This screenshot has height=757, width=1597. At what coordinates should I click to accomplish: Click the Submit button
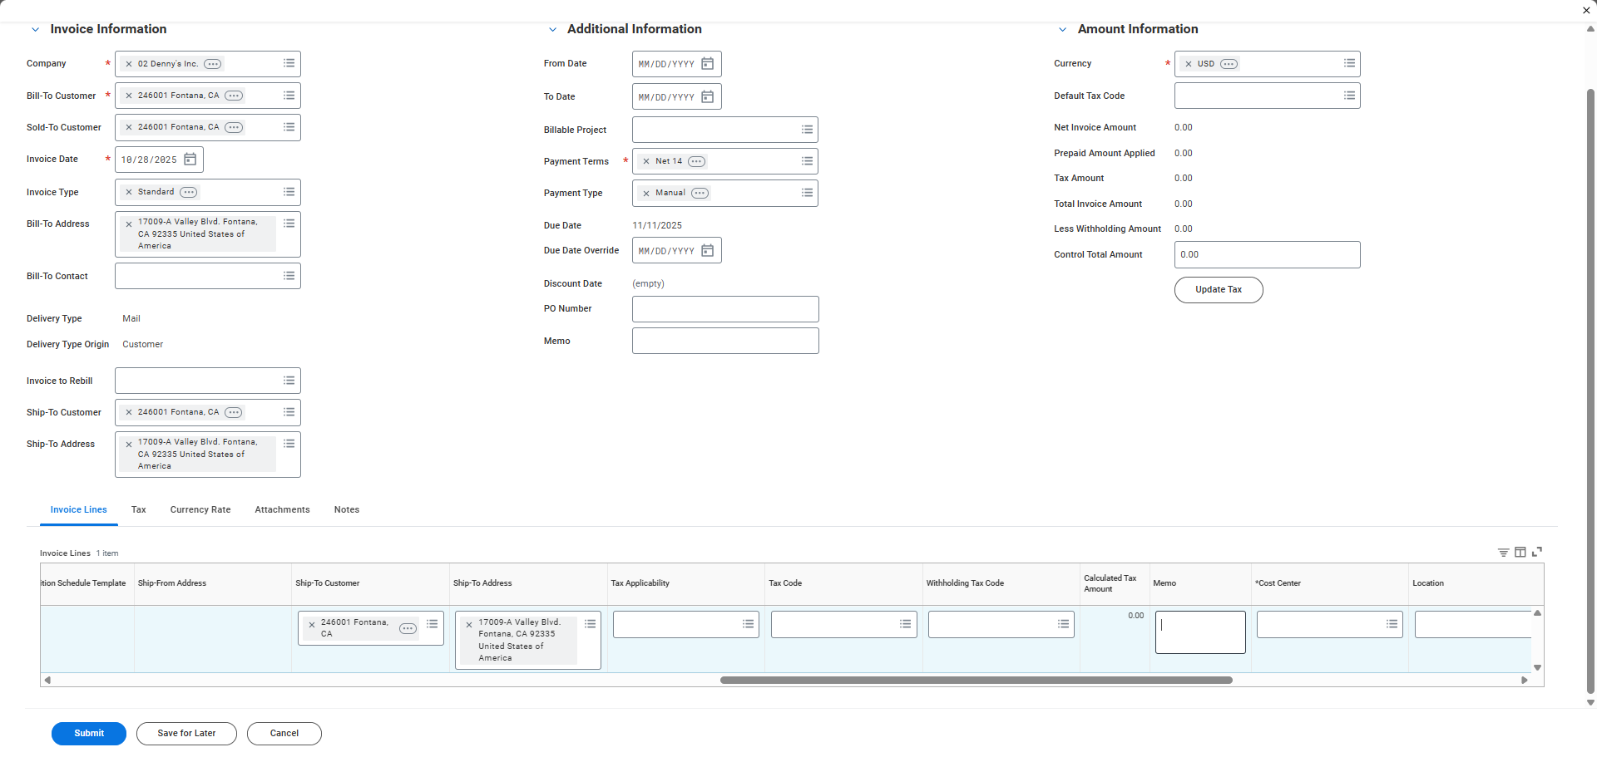[x=89, y=734]
